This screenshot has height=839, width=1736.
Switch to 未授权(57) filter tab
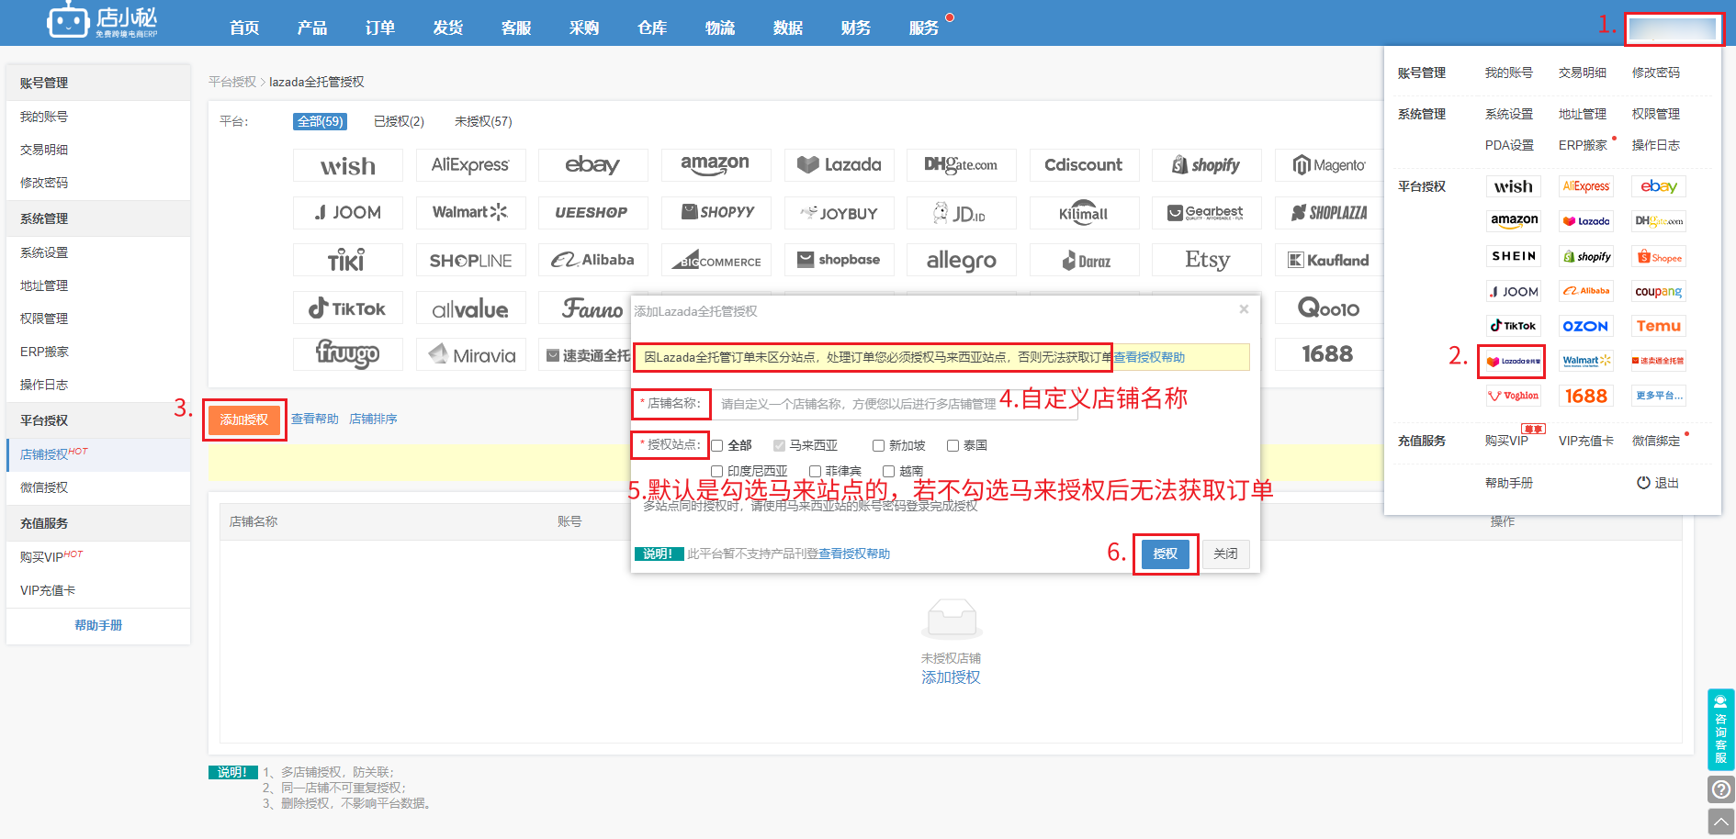click(x=483, y=121)
